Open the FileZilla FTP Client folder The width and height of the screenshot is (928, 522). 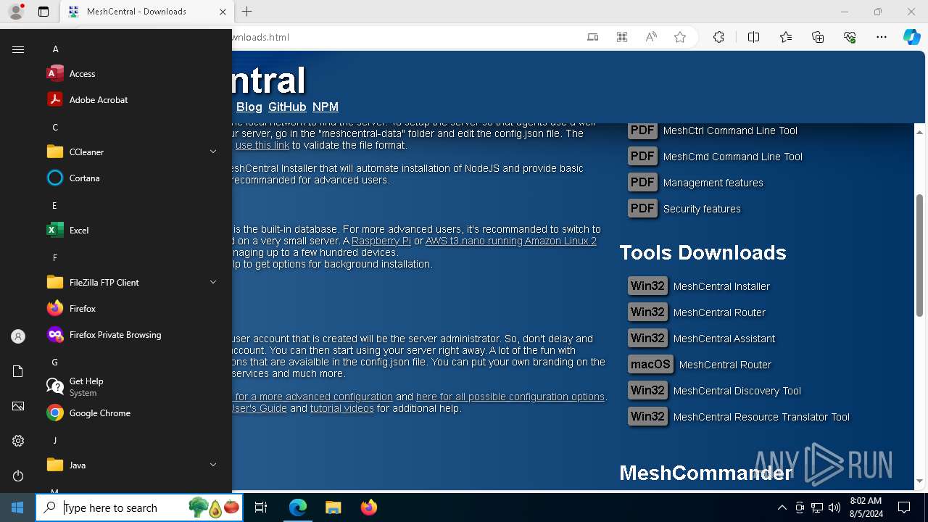pos(133,283)
